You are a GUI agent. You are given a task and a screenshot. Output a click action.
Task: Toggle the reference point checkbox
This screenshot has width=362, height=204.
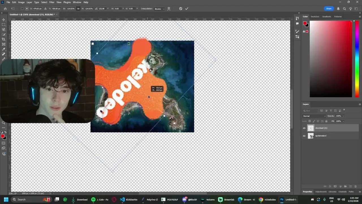click(x=22, y=8)
